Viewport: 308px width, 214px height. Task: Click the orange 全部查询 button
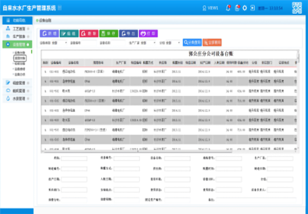click(212, 42)
